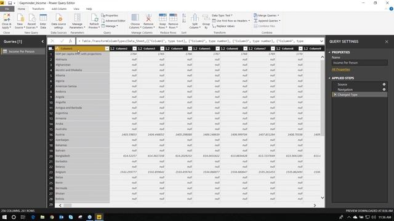This screenshot has width=394, height=221.
Task: Sort descending
Action: (x=184, y=21)
